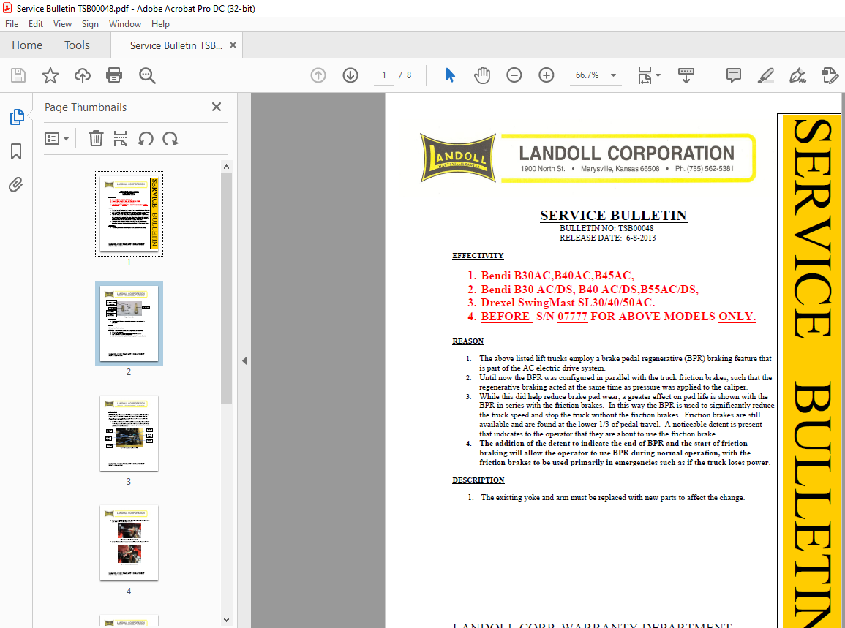Click 'Bendi B30AC,B40AC,B45AC,' red text
Viewport: 845px width, 628px height.
pos(557,275)
